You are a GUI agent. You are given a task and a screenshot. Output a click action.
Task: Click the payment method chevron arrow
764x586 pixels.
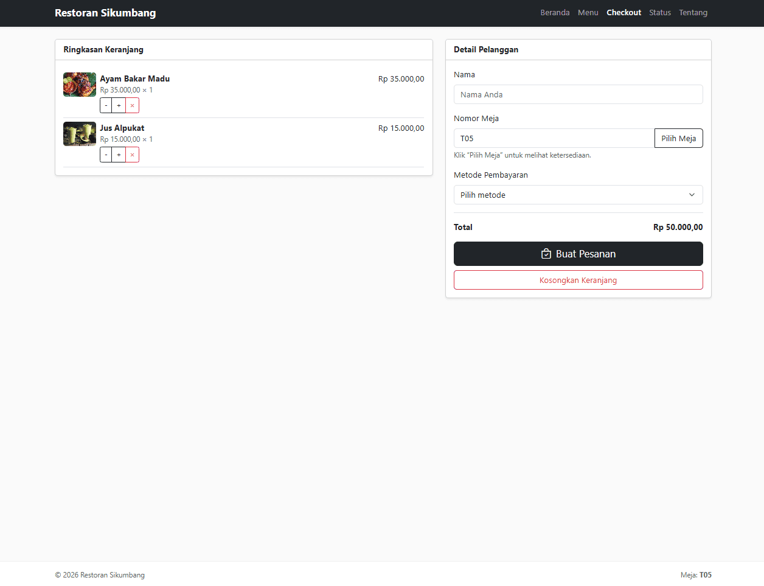click(x=692, y=195)
